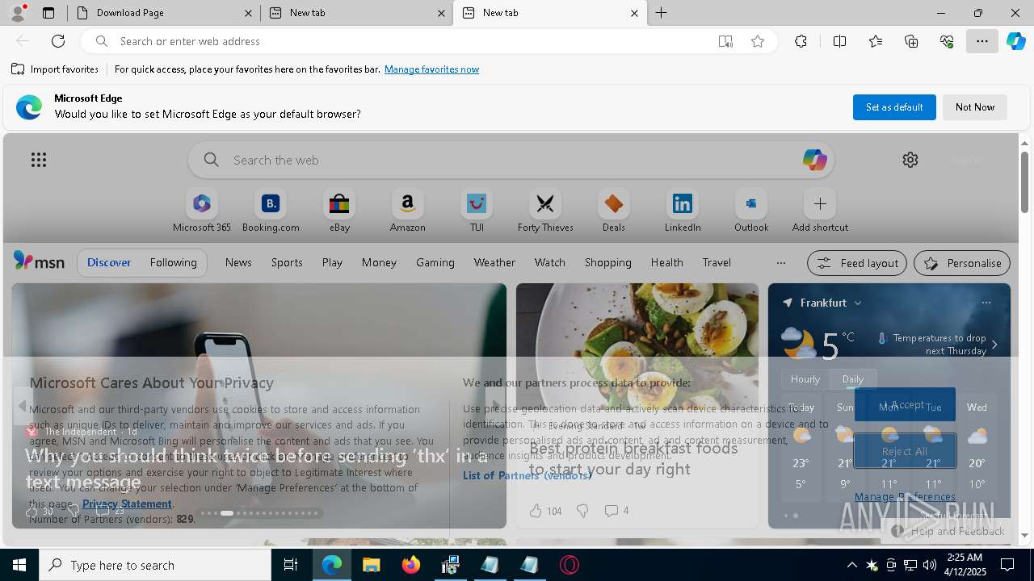Open the Feed layout options

[x=857, y=263]
